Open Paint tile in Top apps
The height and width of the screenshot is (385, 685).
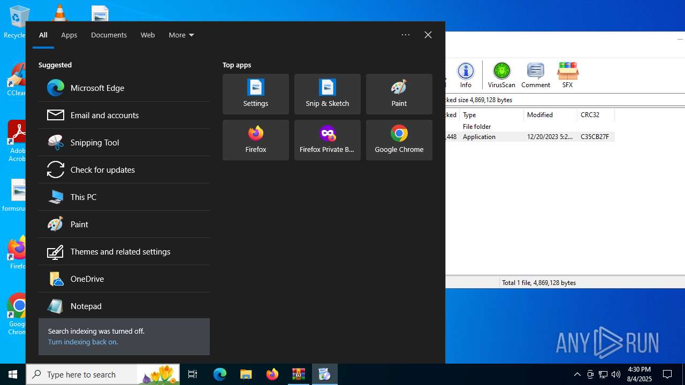point(399,94)
